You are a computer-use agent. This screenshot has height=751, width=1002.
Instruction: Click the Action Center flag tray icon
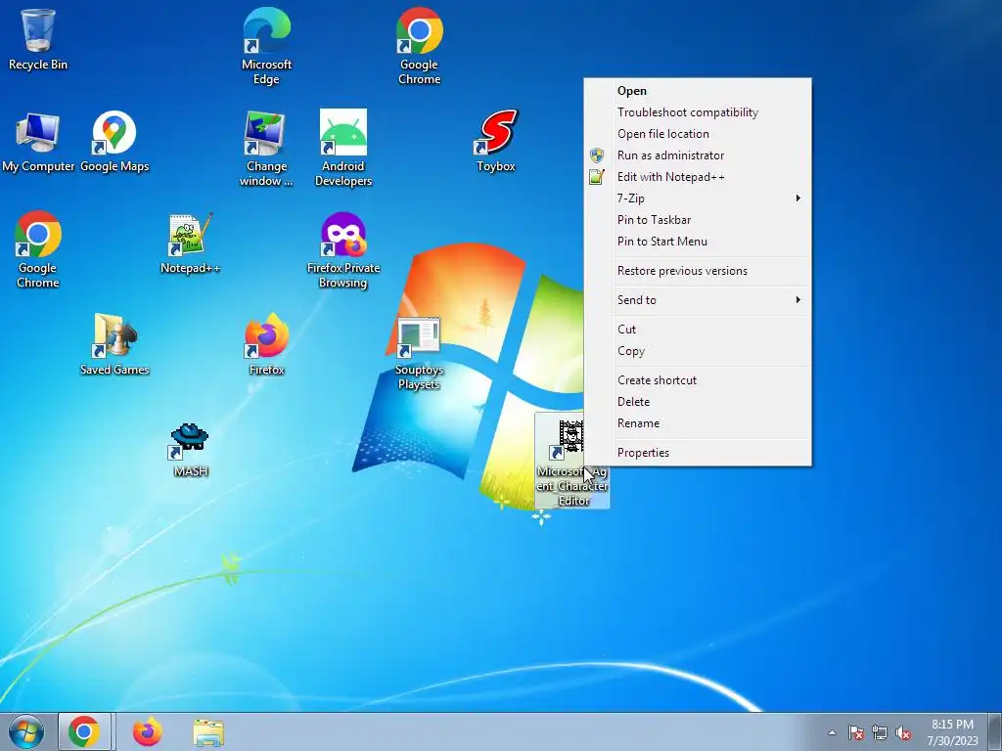click(x=856, y=733)
